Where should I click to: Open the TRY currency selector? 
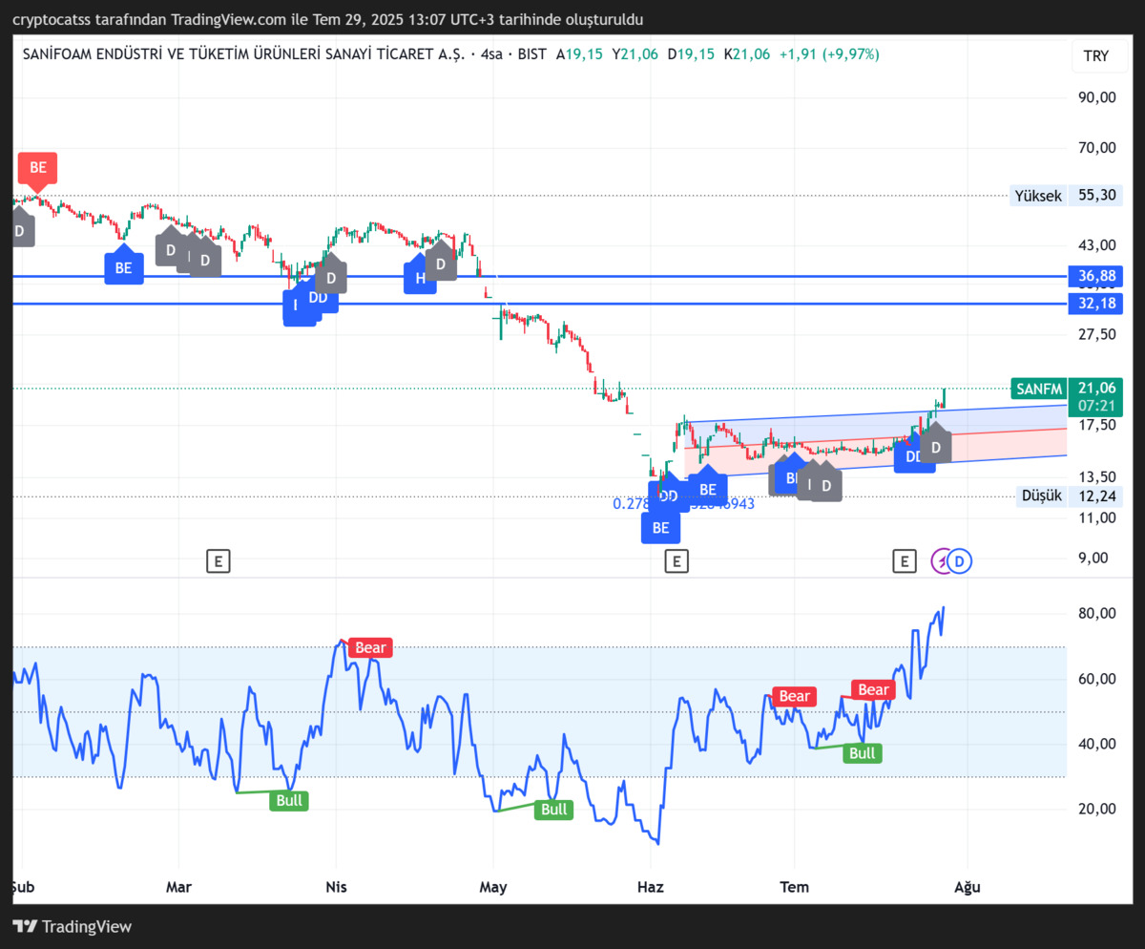click(1096, 55)
